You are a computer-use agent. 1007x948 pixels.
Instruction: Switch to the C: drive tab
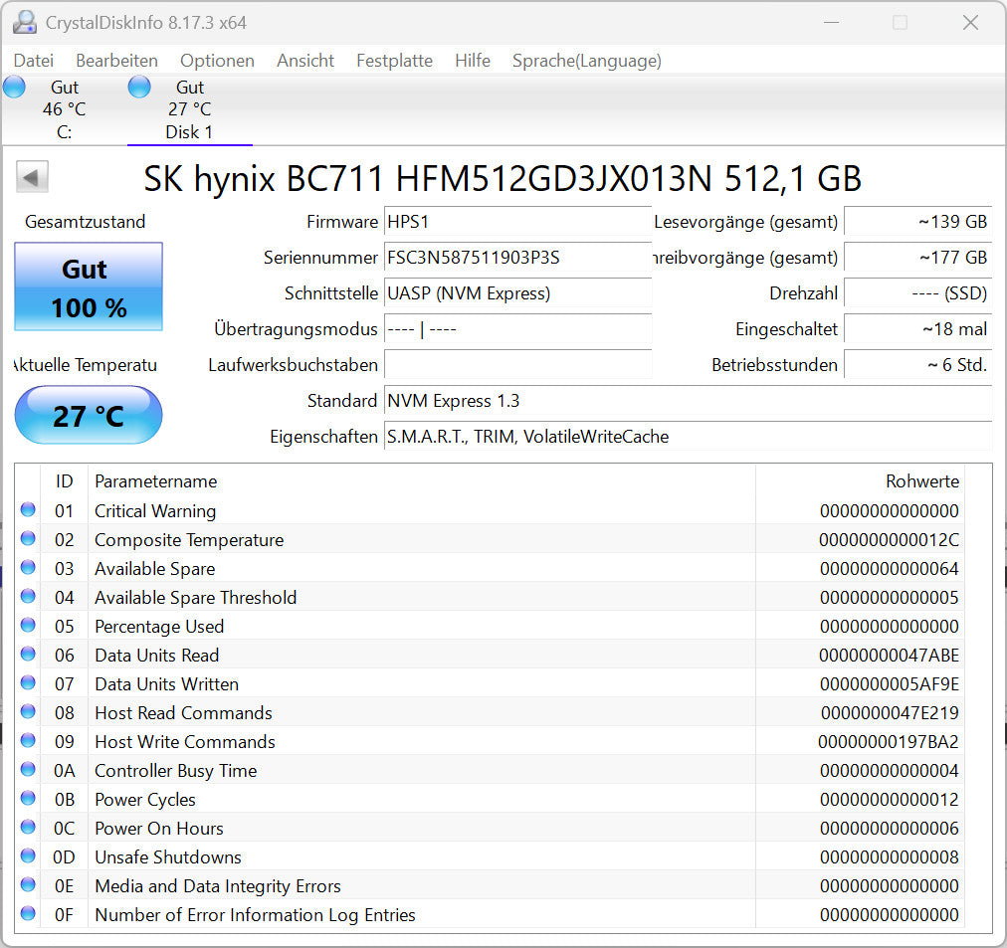[64, 109]
